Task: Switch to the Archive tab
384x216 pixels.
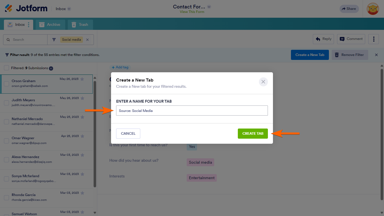Action: [x=50, y=25]
